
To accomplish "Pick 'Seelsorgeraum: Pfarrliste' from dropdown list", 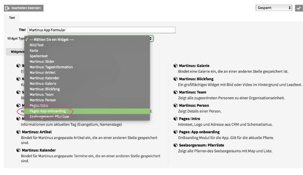I will 50,117.
